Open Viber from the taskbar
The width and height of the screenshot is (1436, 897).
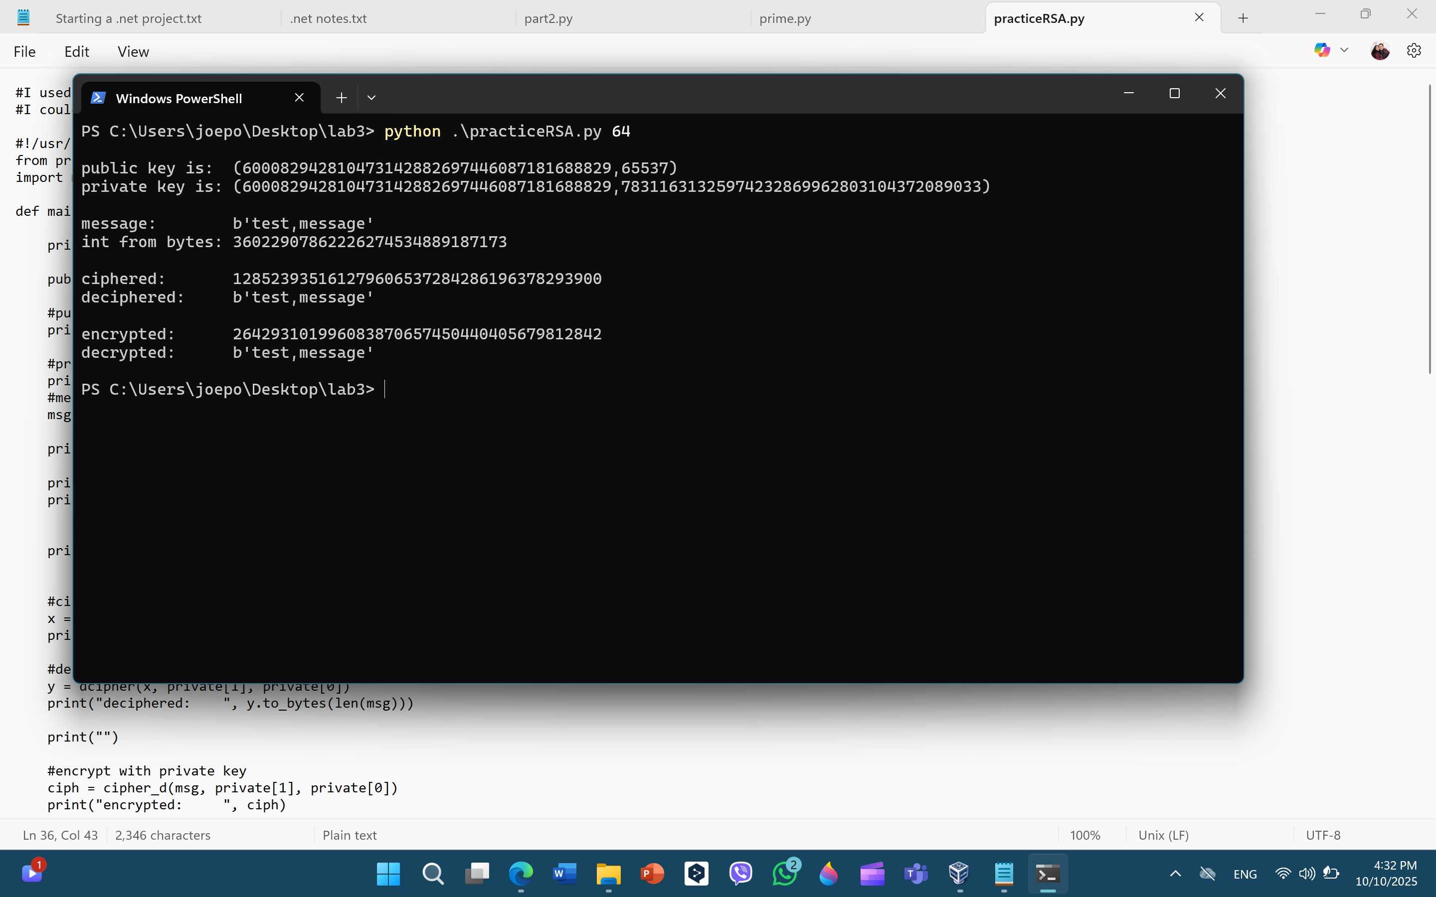pyautogui.click(x=741, y=873)
